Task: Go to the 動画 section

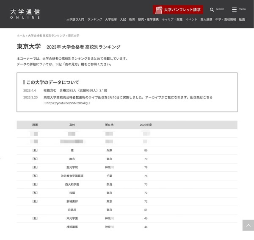Action: pos(242,20)
